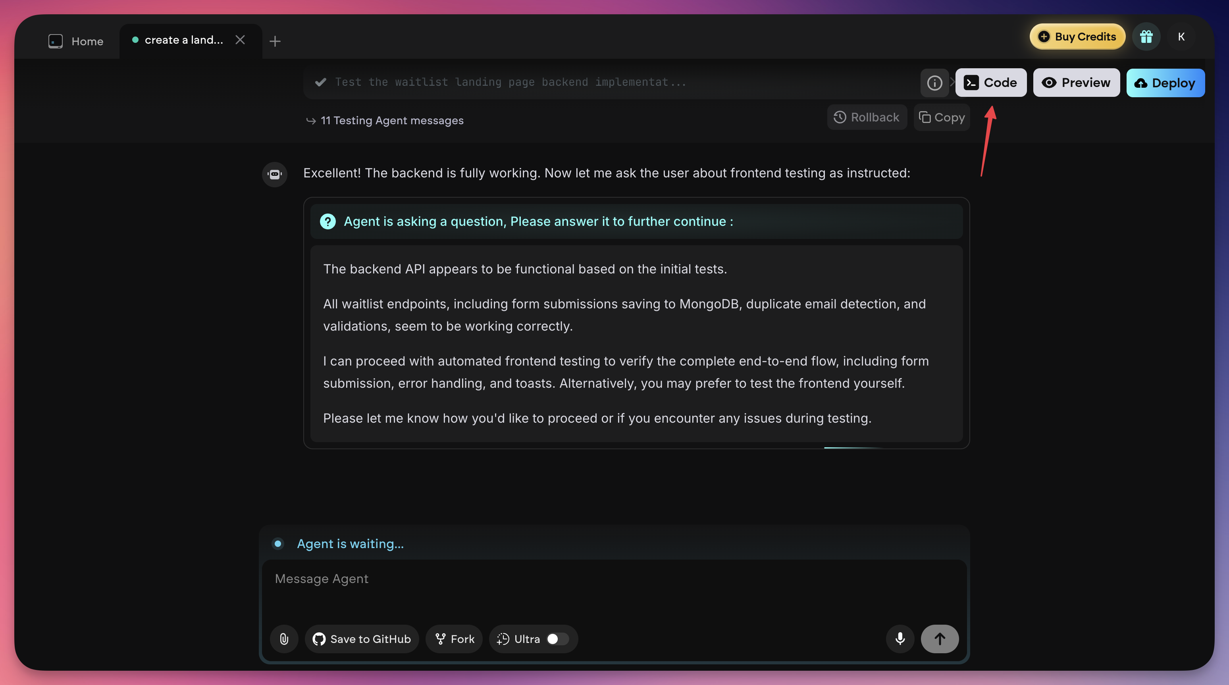The width and height of the screenshot is (1229, 685).
Task: Expand the 11 Testing Agent messages
Action: coord(391,121)
